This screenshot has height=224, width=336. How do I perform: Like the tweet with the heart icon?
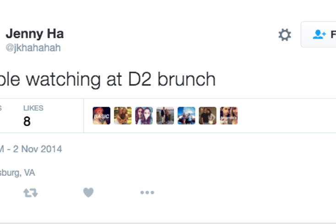pyautogui.click(x=88, y=192)
